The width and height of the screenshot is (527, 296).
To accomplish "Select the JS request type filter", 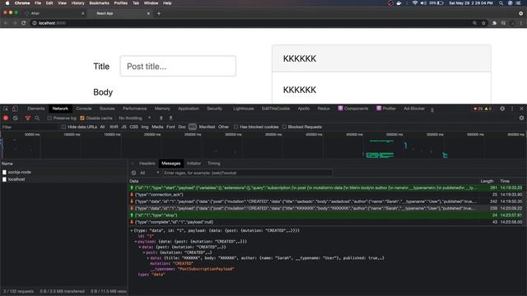I will click(124, 127).
